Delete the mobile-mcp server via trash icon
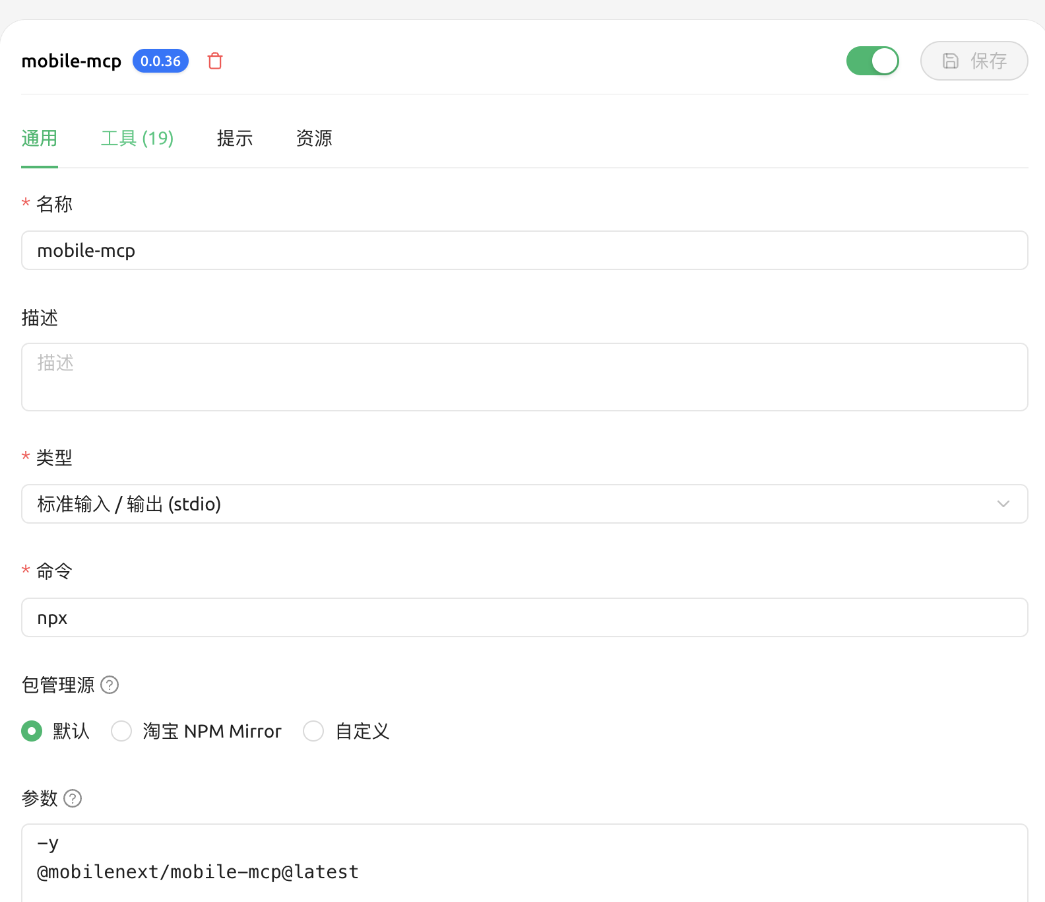The width and height of the screenshot is (1045, 902). click(215, 61)
